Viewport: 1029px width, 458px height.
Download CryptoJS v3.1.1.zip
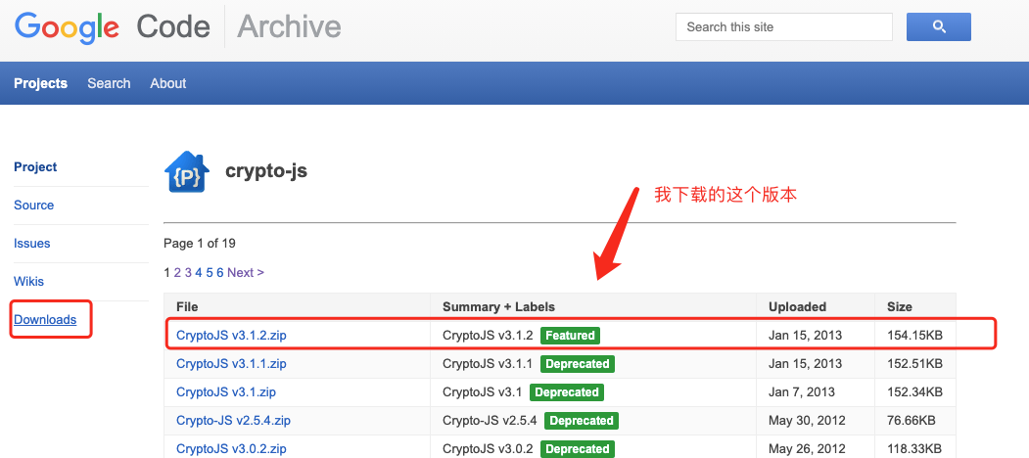231,363
